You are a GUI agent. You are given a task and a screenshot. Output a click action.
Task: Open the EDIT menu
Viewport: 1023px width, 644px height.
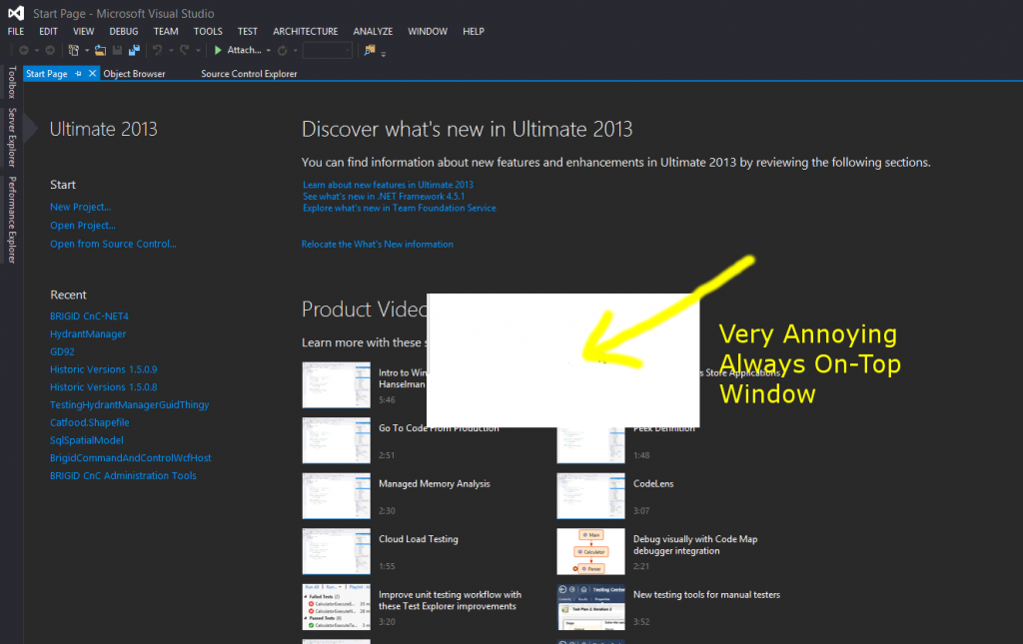point(48,31)
